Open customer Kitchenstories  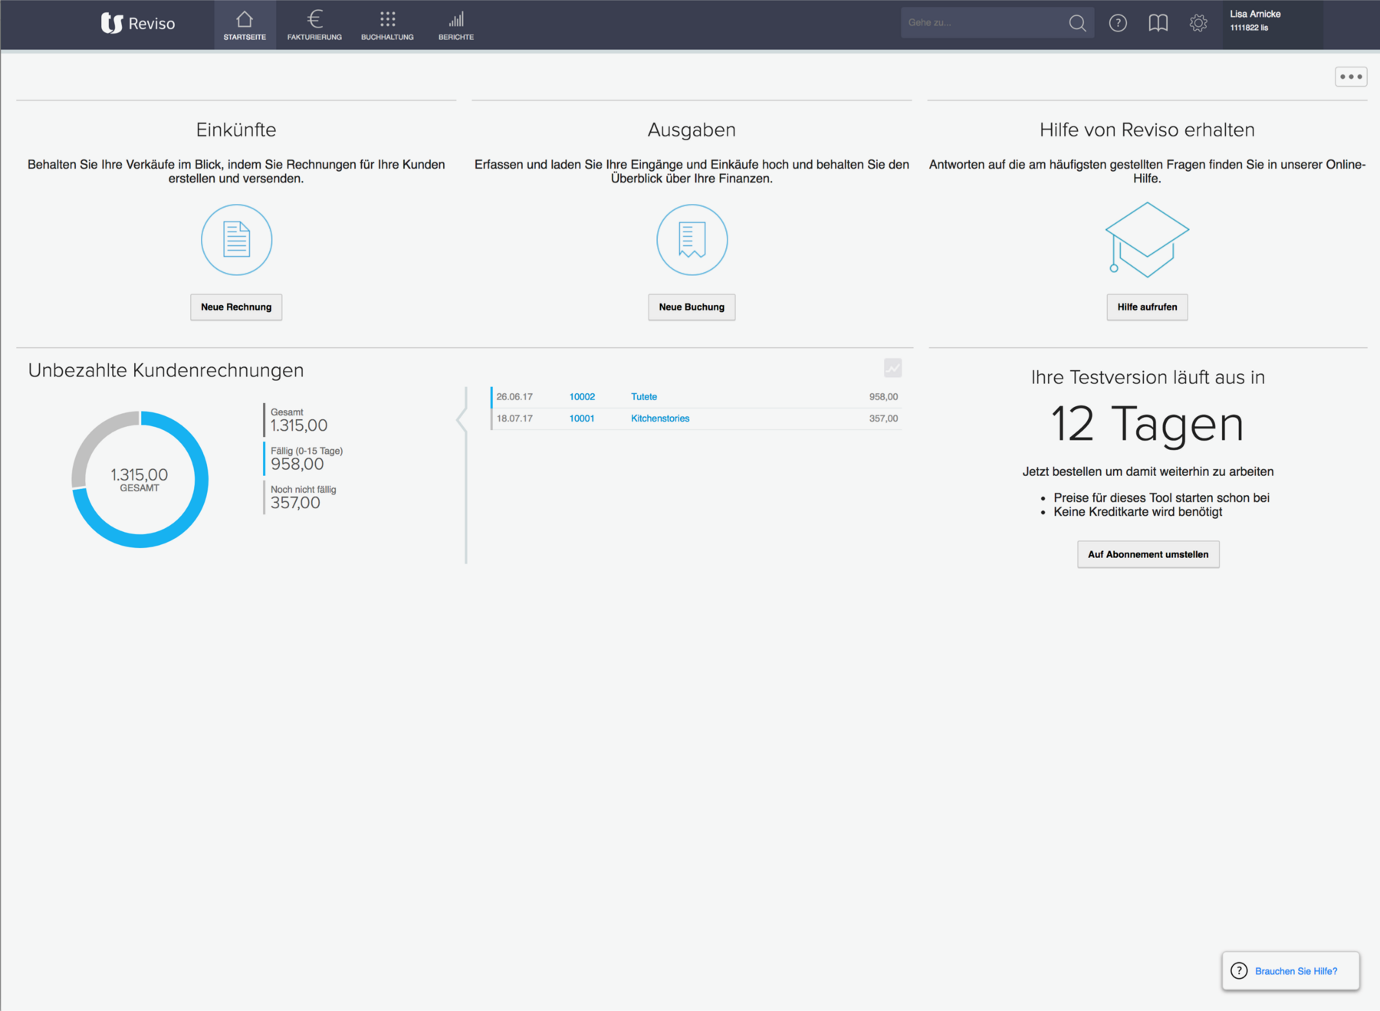660,419
